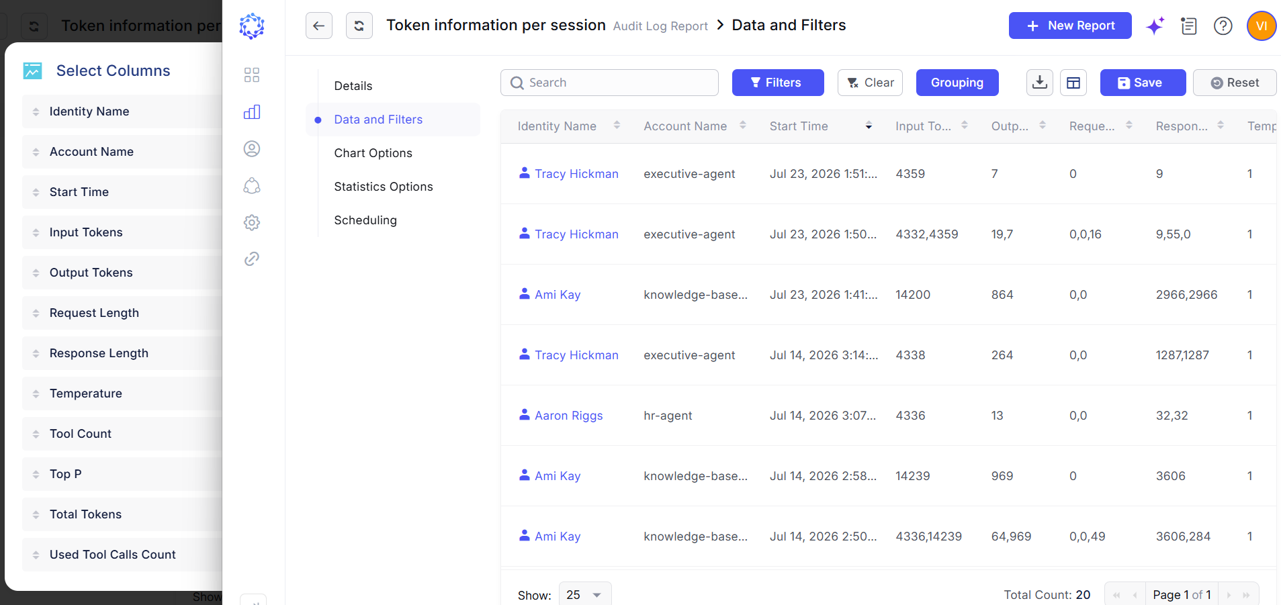Open the agents sidebar icon
1281x605 pixels.
tap(252, 185)
